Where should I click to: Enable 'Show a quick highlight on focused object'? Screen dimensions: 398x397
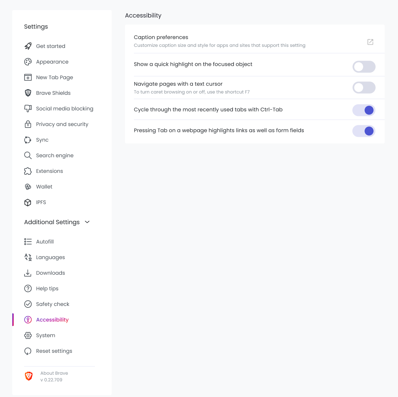pyautogui.click(x=364, y=67)
